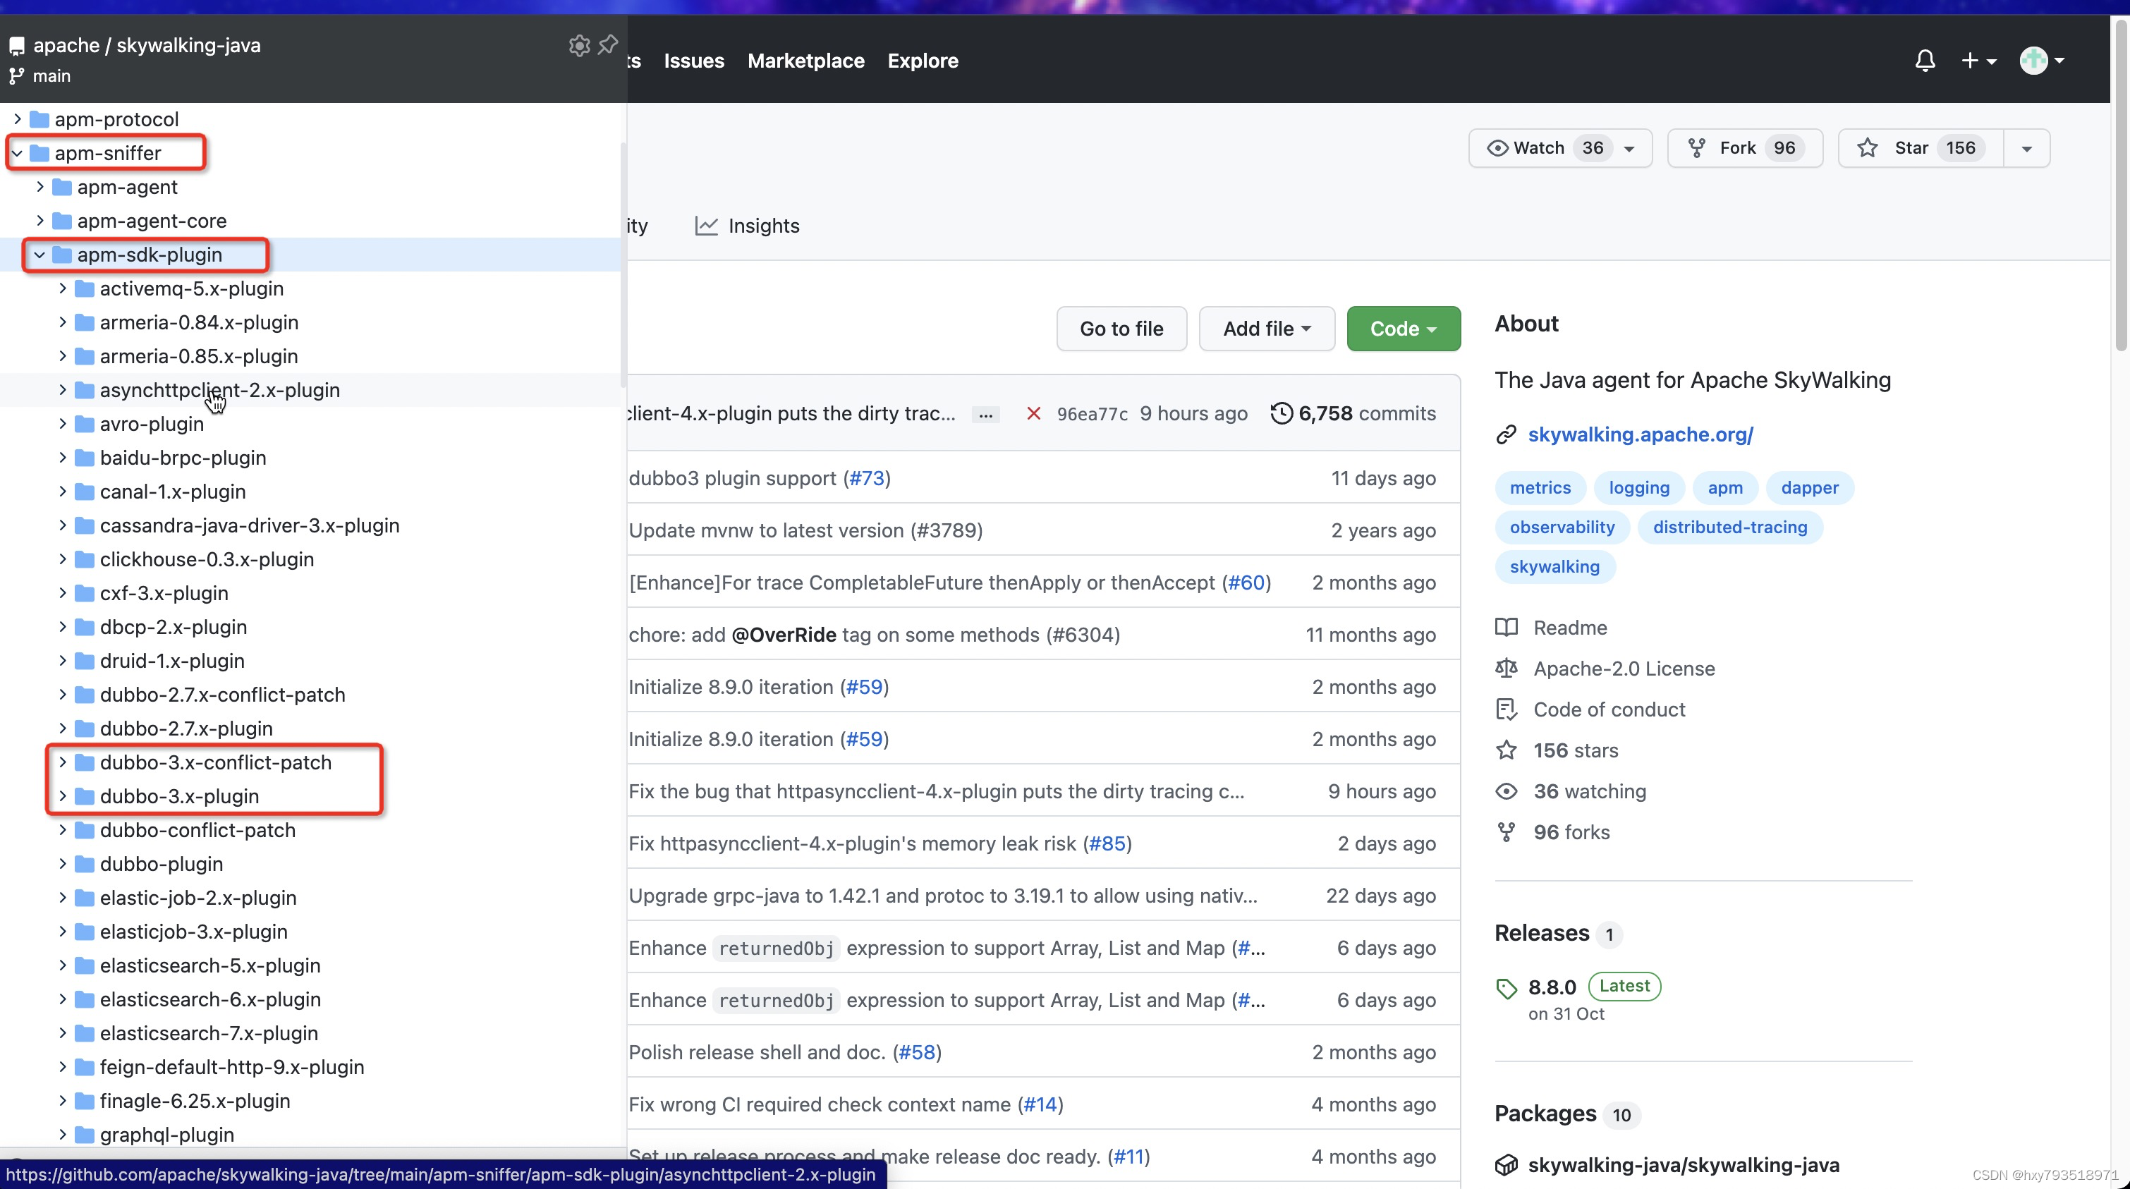Expand the apm-protocol folder chevron

pos(16,119)
